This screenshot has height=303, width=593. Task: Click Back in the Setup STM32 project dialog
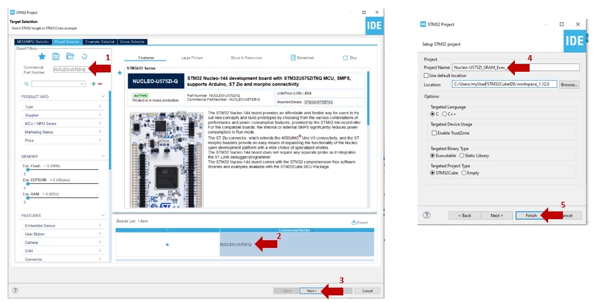click(464, 215)
